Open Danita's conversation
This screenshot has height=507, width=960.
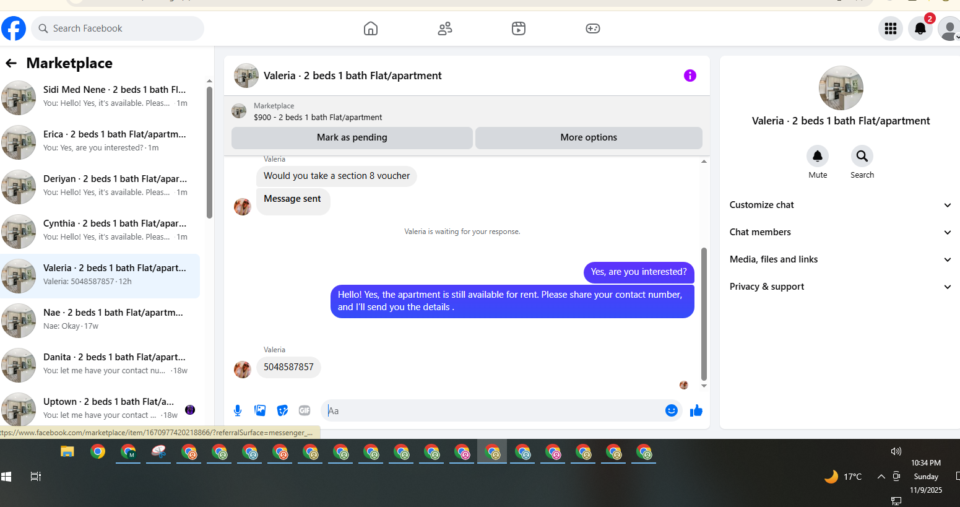tap(100, 365)
